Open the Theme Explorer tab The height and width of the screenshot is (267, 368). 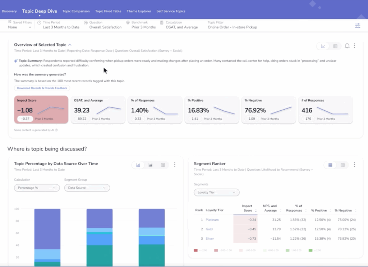(x=139, y=11)
